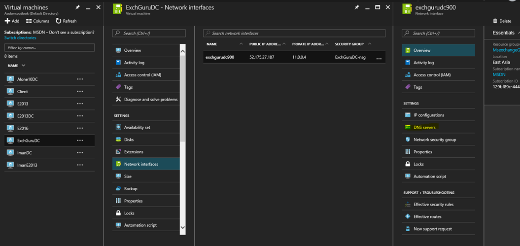Viewport: 520px width, 246px height.
Task: Open Size settings for the VM
Action: 146,176
